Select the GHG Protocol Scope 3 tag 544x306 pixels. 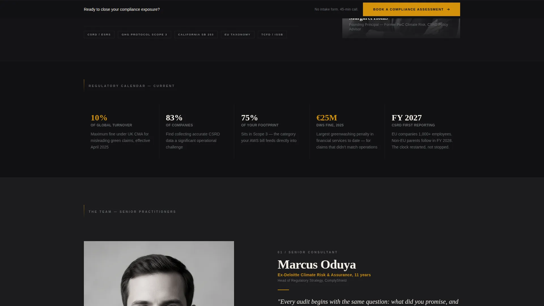click(144, 35)
